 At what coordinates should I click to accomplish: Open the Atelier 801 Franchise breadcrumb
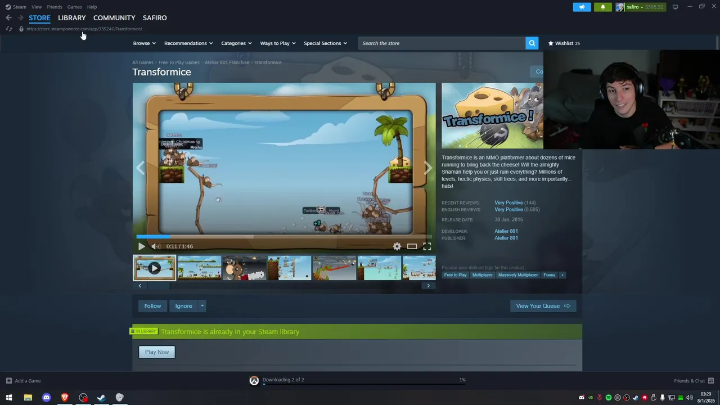227,62
